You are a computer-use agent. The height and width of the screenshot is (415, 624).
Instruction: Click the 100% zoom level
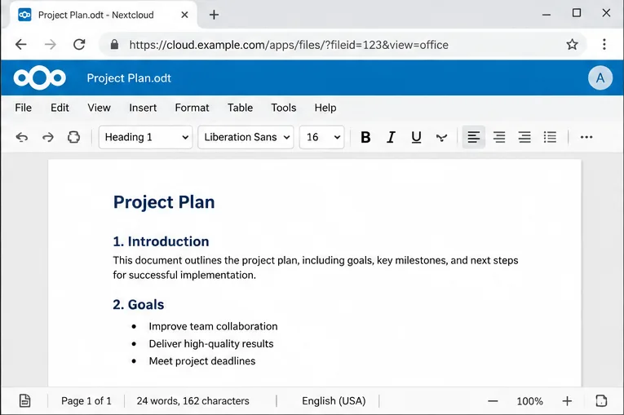pyautogui.click(x=529, y=401)
